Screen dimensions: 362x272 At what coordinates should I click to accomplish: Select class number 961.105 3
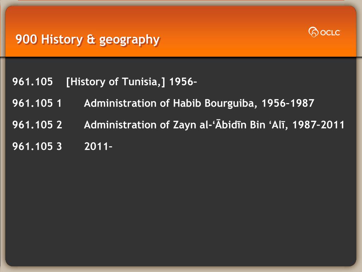click(37, 146)
